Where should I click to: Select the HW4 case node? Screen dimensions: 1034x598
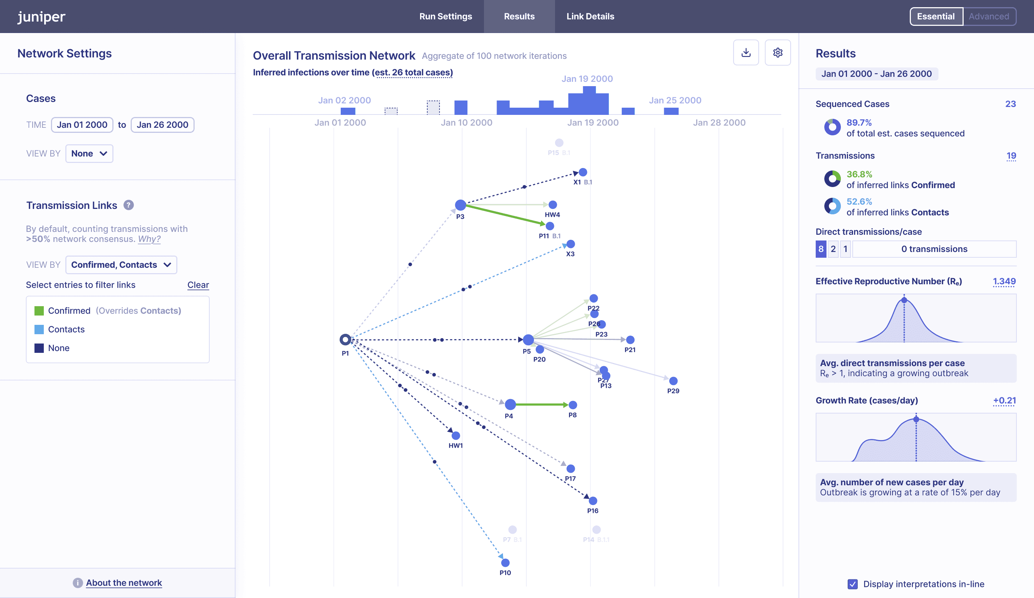553,205
